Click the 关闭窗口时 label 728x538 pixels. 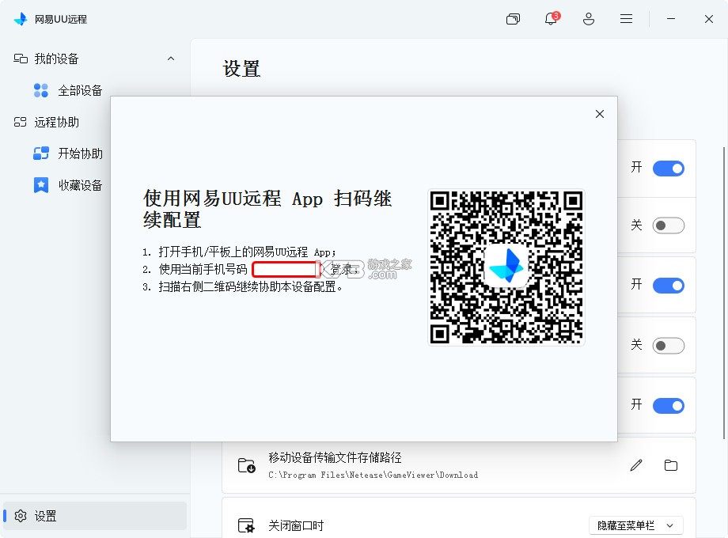tap(296, 525)
